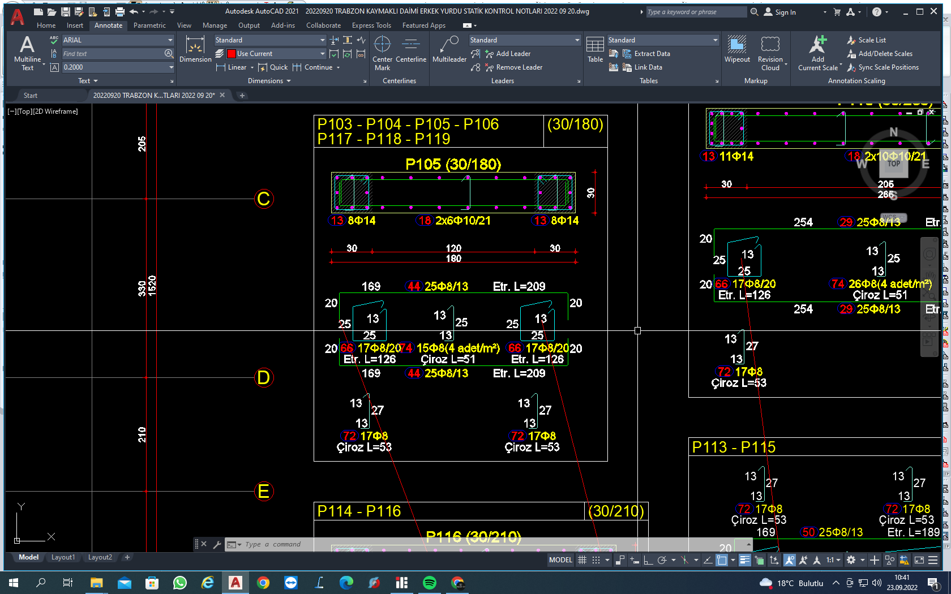Image resolution: width=951 pixels, height=594 pixels.
Task: Toggle lineweight display in status bar
Action: click(x=745, y=560)
